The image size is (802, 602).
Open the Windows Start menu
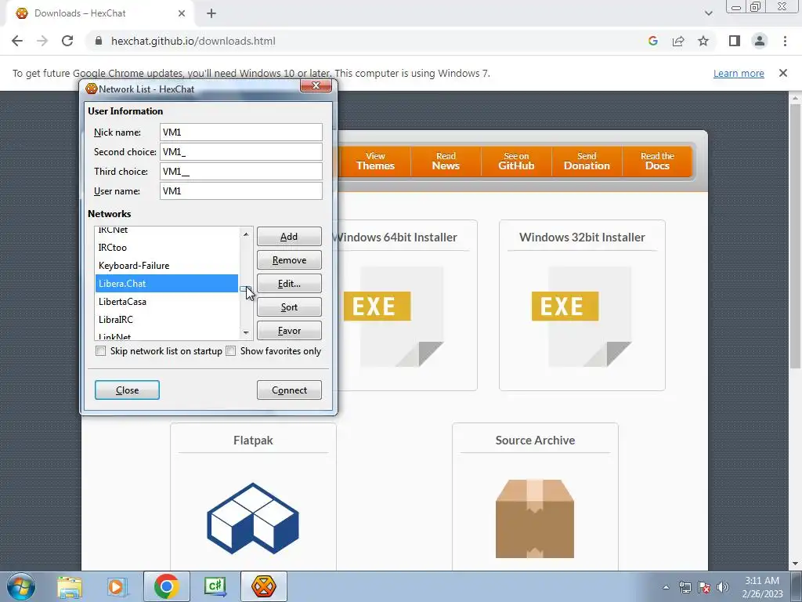point(21,586)
